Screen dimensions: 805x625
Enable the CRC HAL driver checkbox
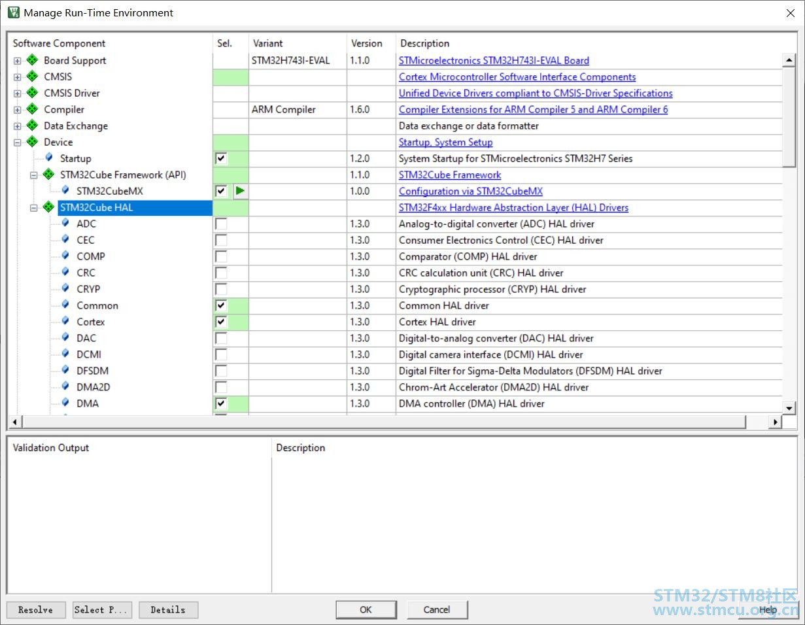tap(221, 273)
